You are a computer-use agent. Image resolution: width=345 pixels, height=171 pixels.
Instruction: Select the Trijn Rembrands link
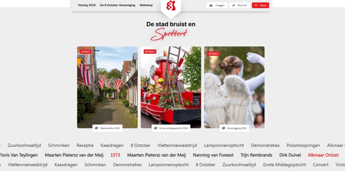pos(256,155)
